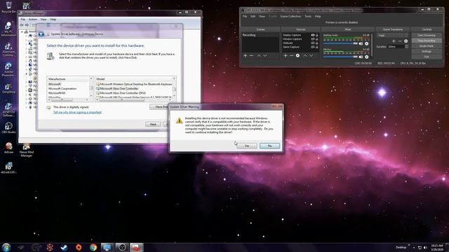449x252 pixels.
Task: Click Yes in Update Driver Warning dialog
Action: [247, 146]
